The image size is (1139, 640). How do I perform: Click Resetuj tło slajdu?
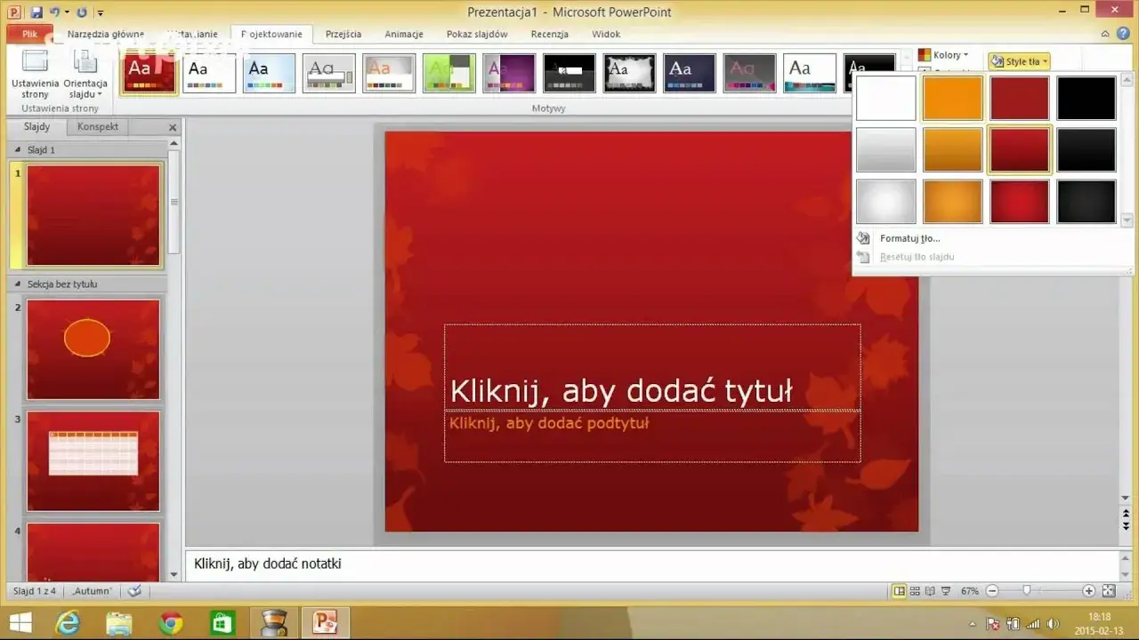(x=917, y=256)
